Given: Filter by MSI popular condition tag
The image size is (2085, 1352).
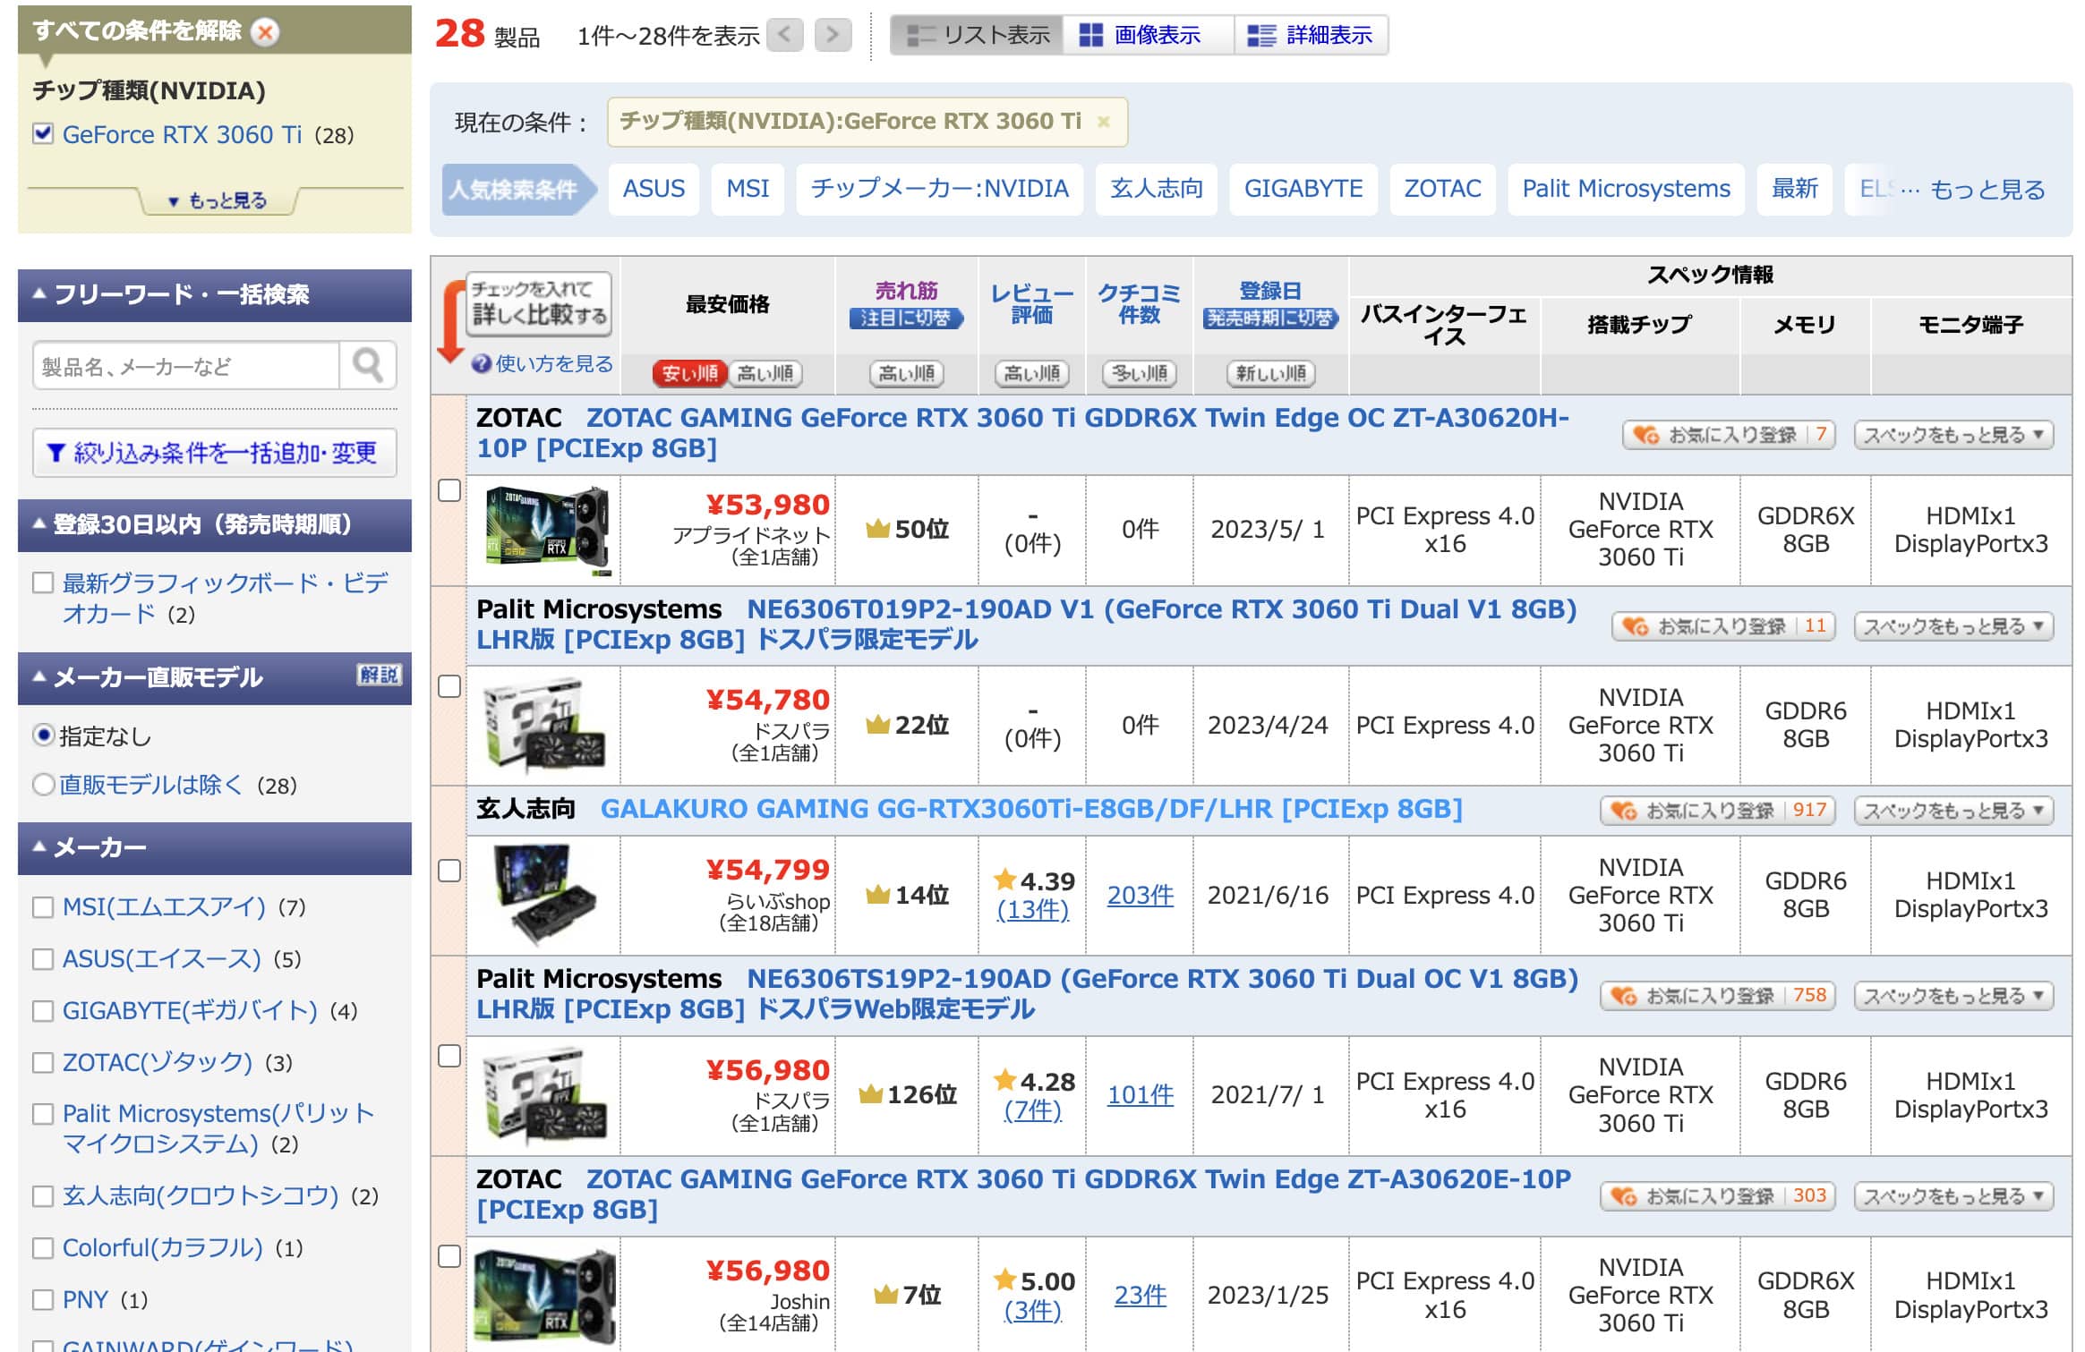Looking at the screenshot, I should [x=748, y=190].
